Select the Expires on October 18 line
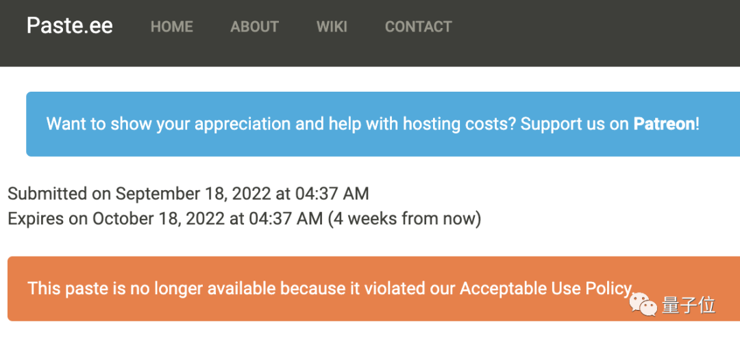 click(245, 219)
